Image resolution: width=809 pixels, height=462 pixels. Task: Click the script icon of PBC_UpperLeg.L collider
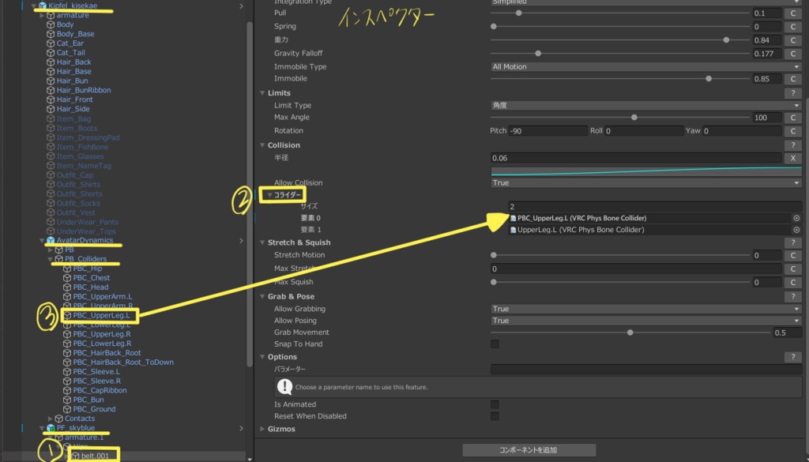click(513, 219)
